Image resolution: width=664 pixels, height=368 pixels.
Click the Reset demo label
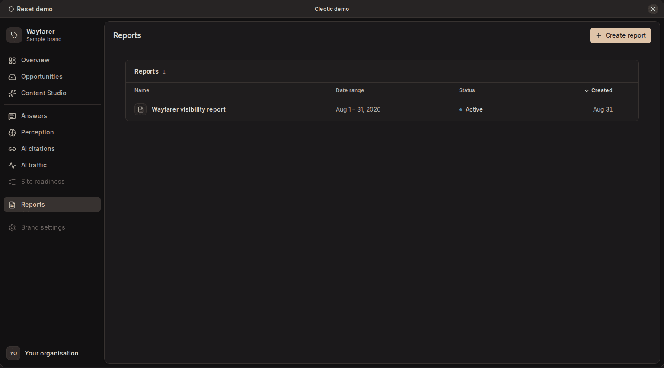click(x=35, y=9)
